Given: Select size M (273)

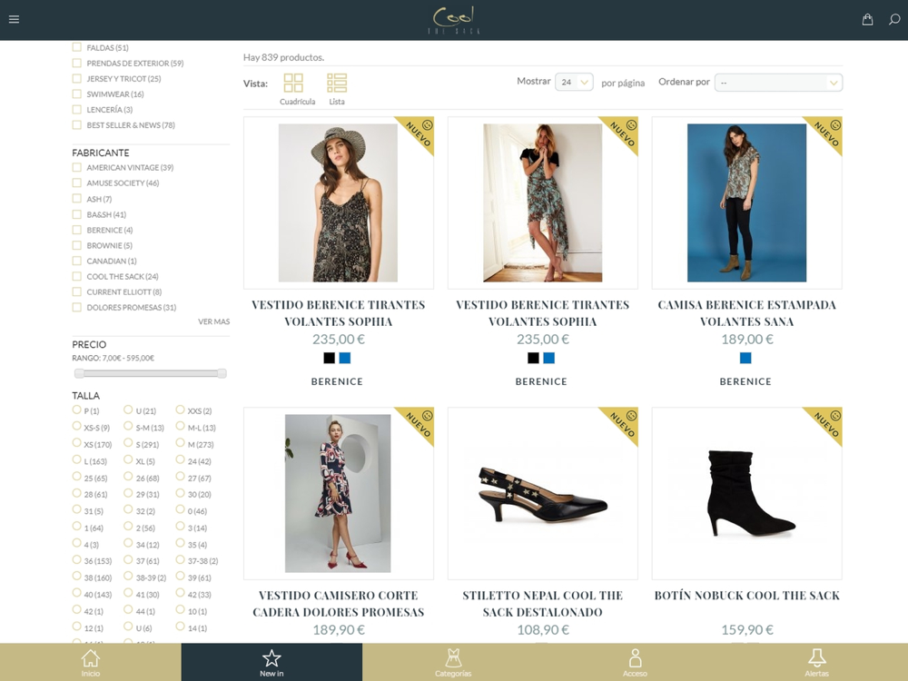Looking at the screenshot, I should pos(180,443).
